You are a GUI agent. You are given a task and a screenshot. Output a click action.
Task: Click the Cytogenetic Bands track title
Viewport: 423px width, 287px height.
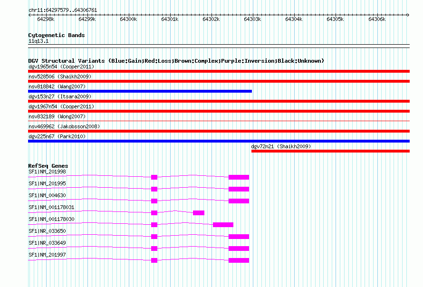57,35
